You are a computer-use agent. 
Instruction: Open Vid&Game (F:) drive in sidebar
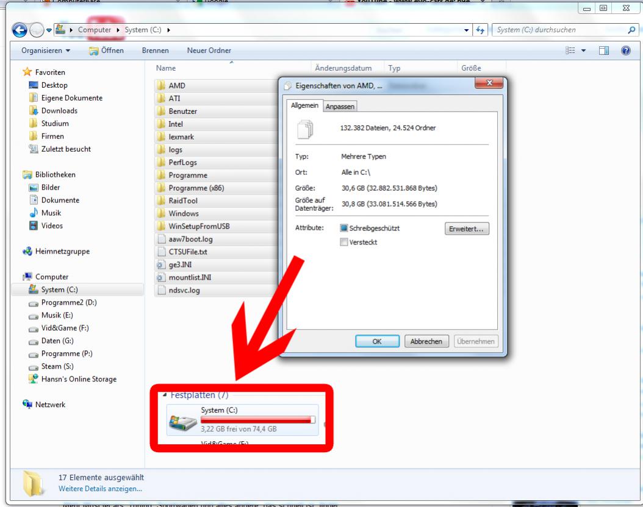coord(65,328)
